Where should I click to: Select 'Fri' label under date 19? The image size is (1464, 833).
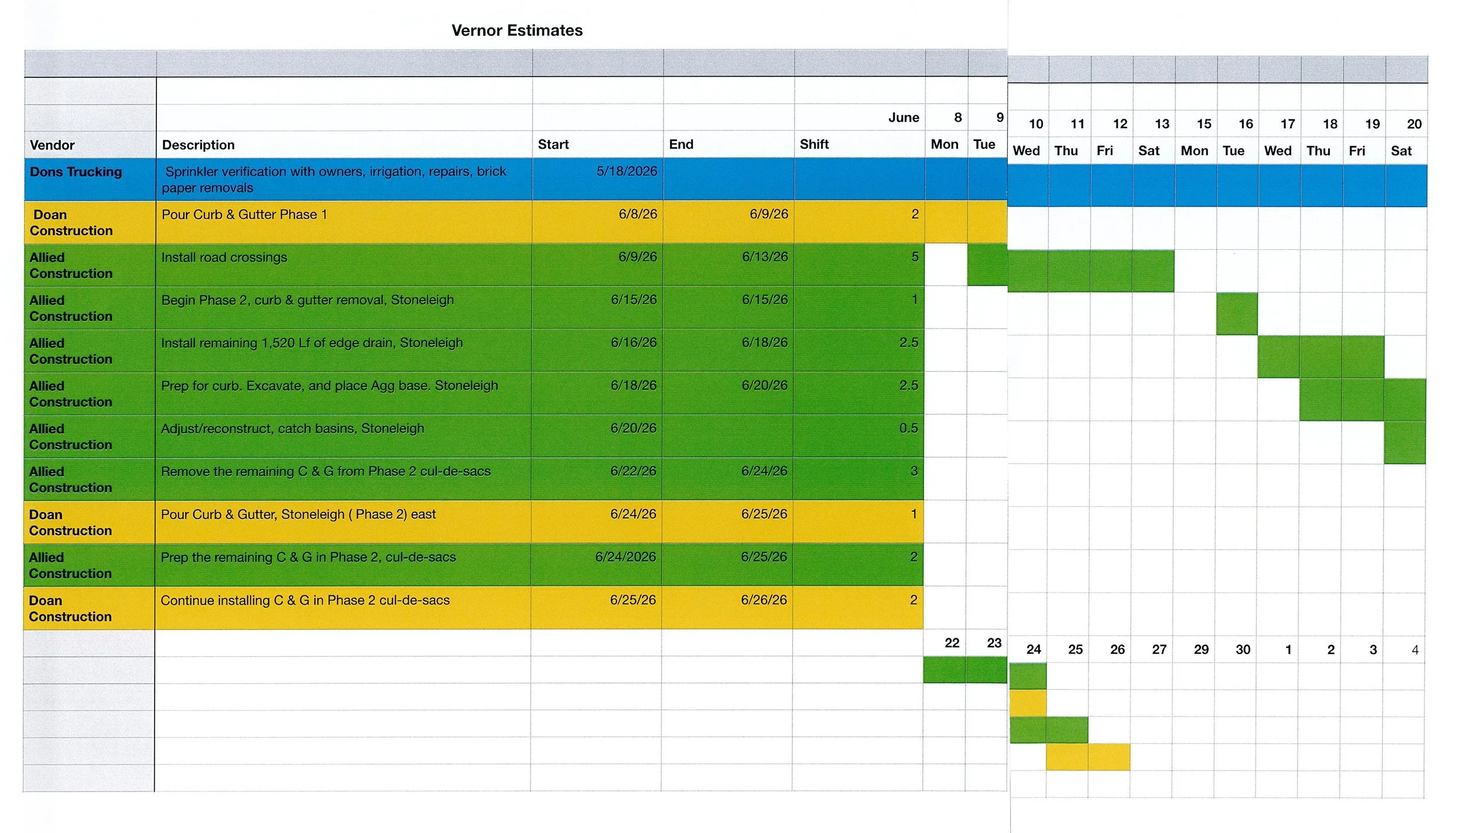pos(1357,151)
